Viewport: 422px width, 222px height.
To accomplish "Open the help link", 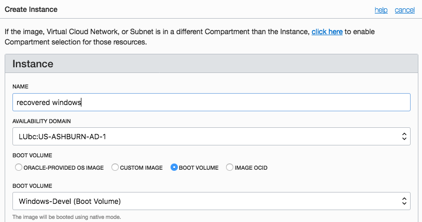I will [381, 10].
